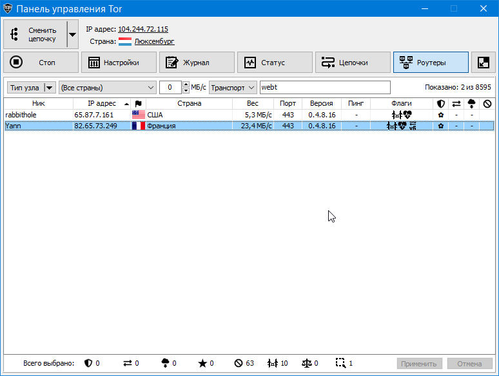Open the Тип узла filter dropdown
This screenshot has width=499, height=376.
tap(32, 88)
